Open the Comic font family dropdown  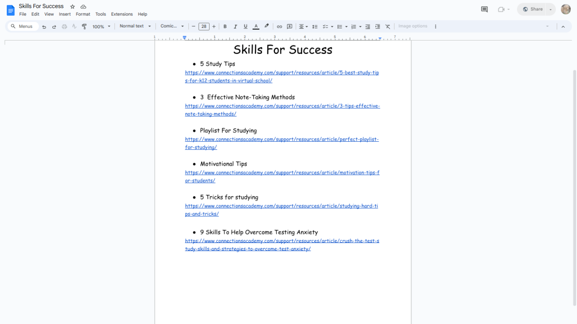click(172, 27)
